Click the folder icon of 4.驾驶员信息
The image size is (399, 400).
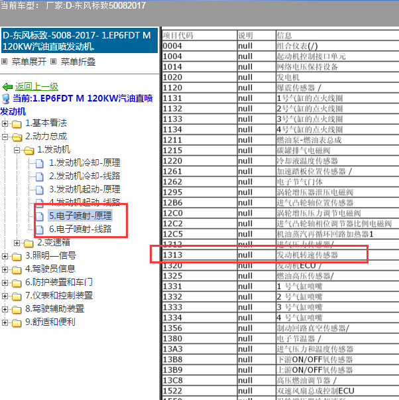pos(17,269)
